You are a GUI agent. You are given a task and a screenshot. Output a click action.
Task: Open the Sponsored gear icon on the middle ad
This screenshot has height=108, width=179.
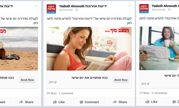77,10
